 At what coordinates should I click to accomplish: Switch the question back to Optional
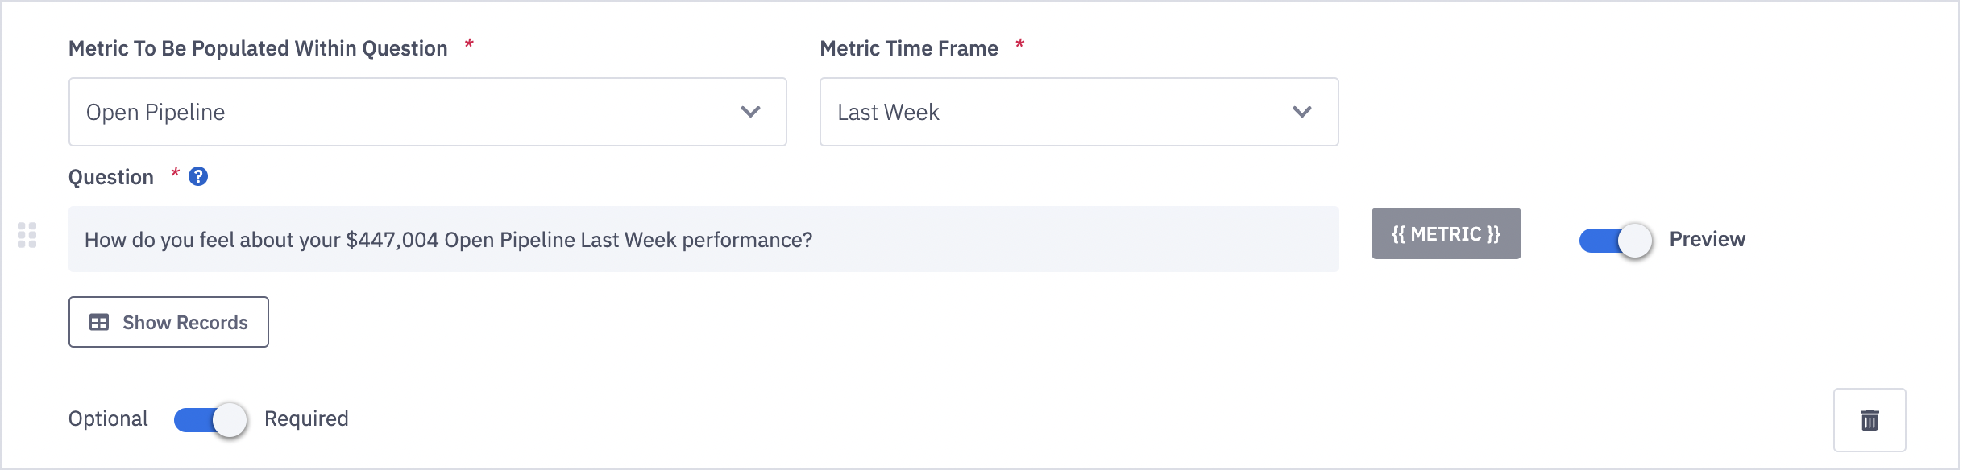[210, 418]
